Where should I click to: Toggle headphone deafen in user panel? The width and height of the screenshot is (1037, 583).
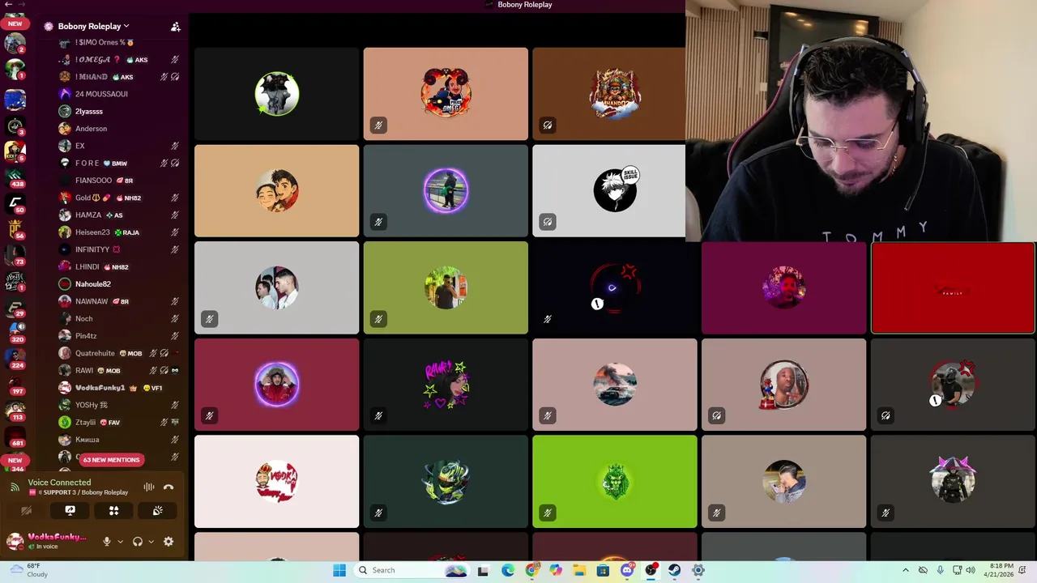138,542
